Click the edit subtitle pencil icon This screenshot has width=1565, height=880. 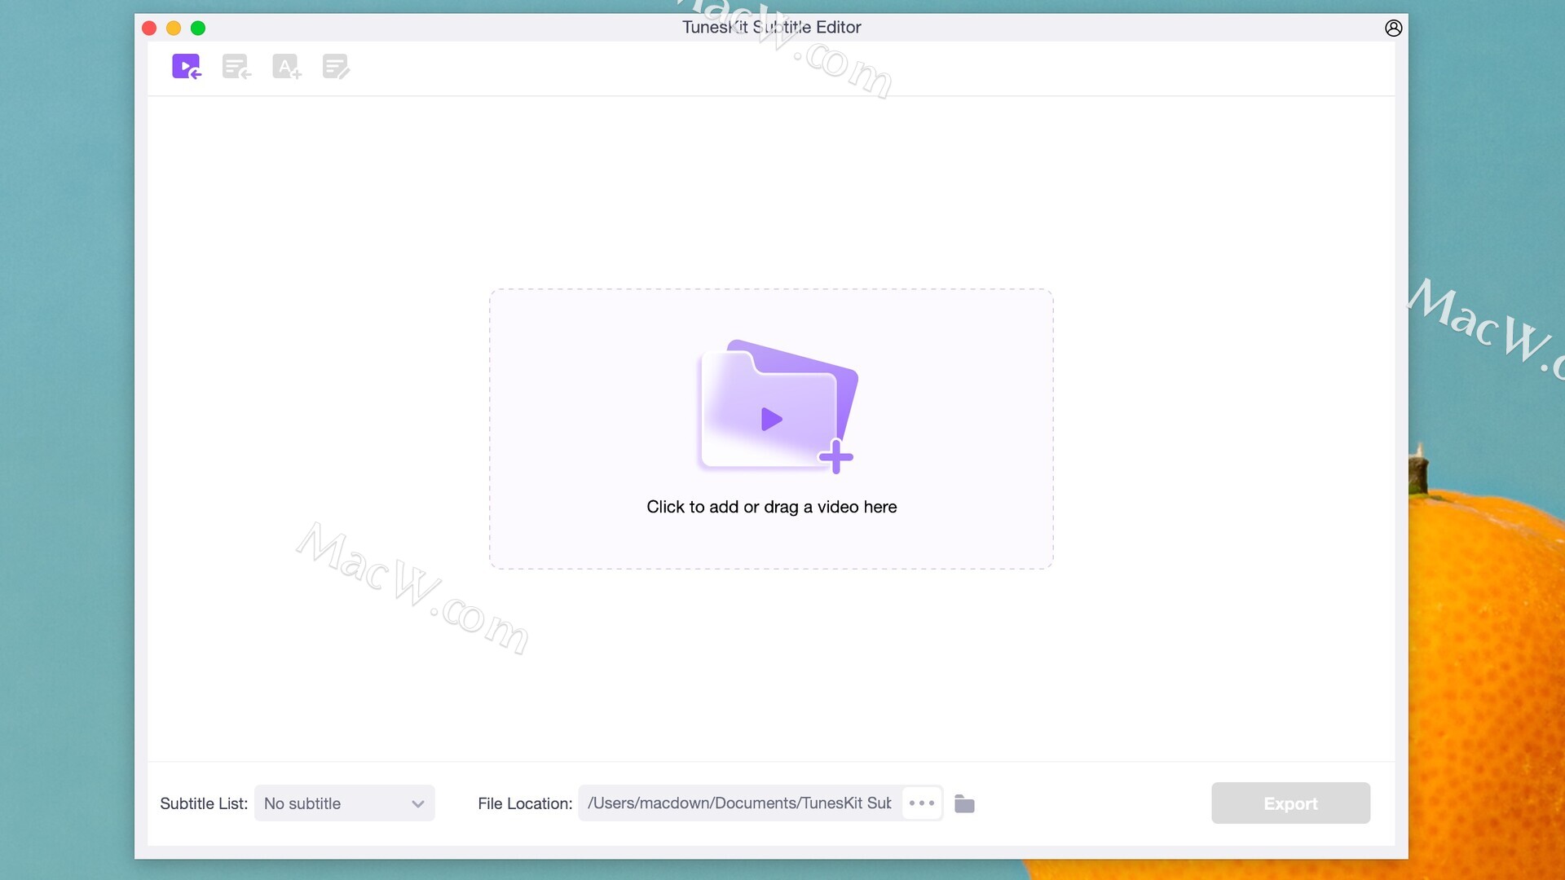point(336,67)
